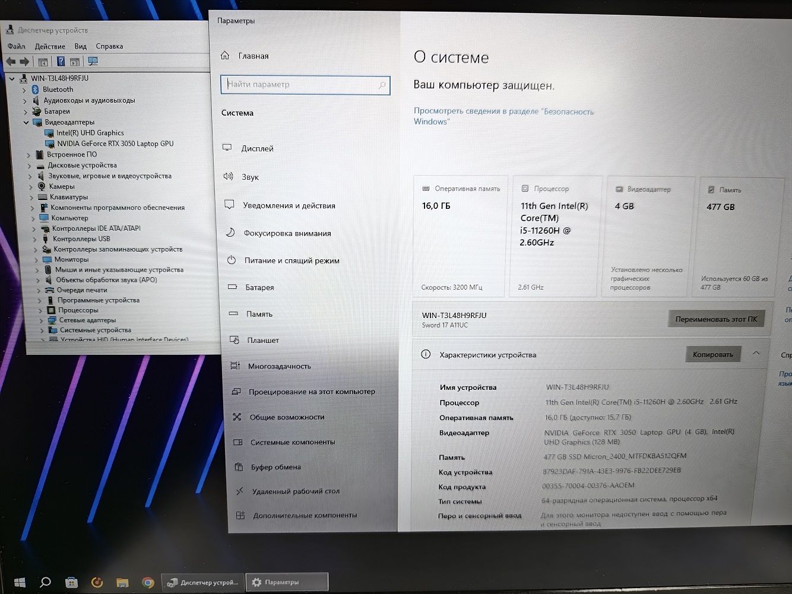
Task: Collapse the Видеоадаптеры node
Action: (26, 122)
